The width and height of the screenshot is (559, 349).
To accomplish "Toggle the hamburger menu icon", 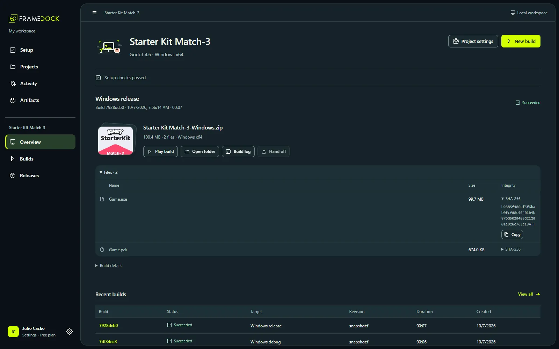I will click(94, 13).
